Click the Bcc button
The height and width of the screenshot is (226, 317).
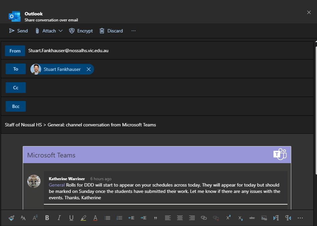tap(16, 106)
